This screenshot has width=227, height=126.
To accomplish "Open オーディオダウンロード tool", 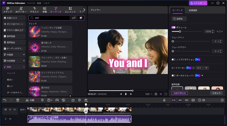I will point(14,48).
